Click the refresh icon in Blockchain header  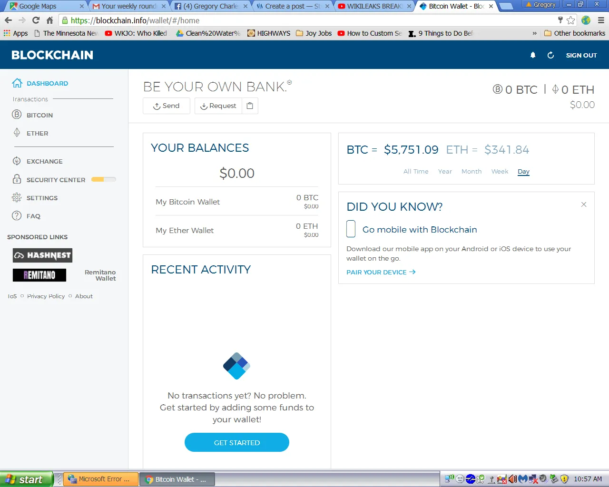pos(550,55)
